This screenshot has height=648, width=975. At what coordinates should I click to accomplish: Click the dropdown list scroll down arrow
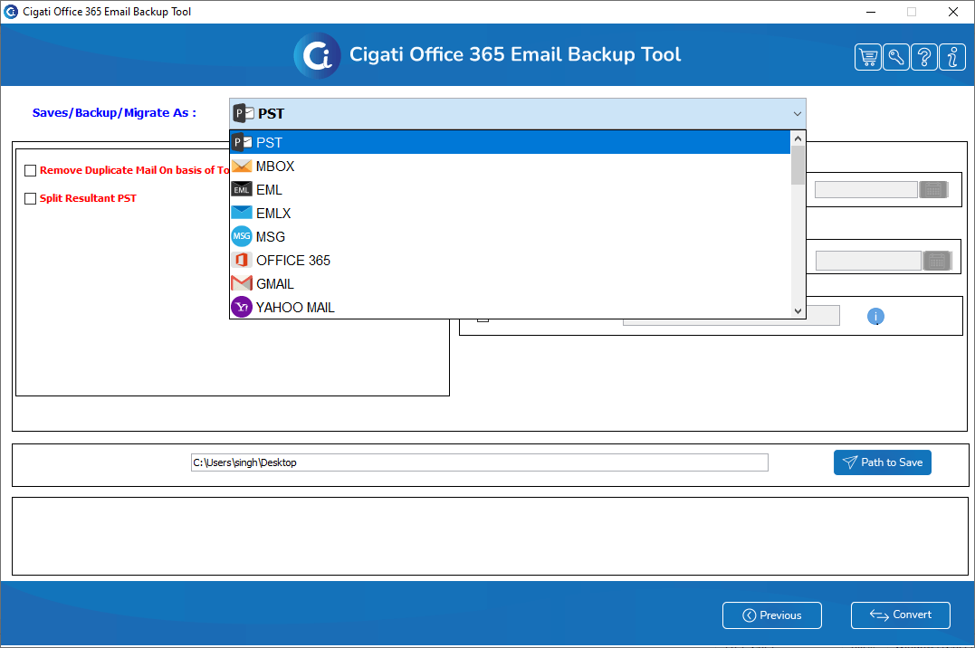tap(798, 311)
